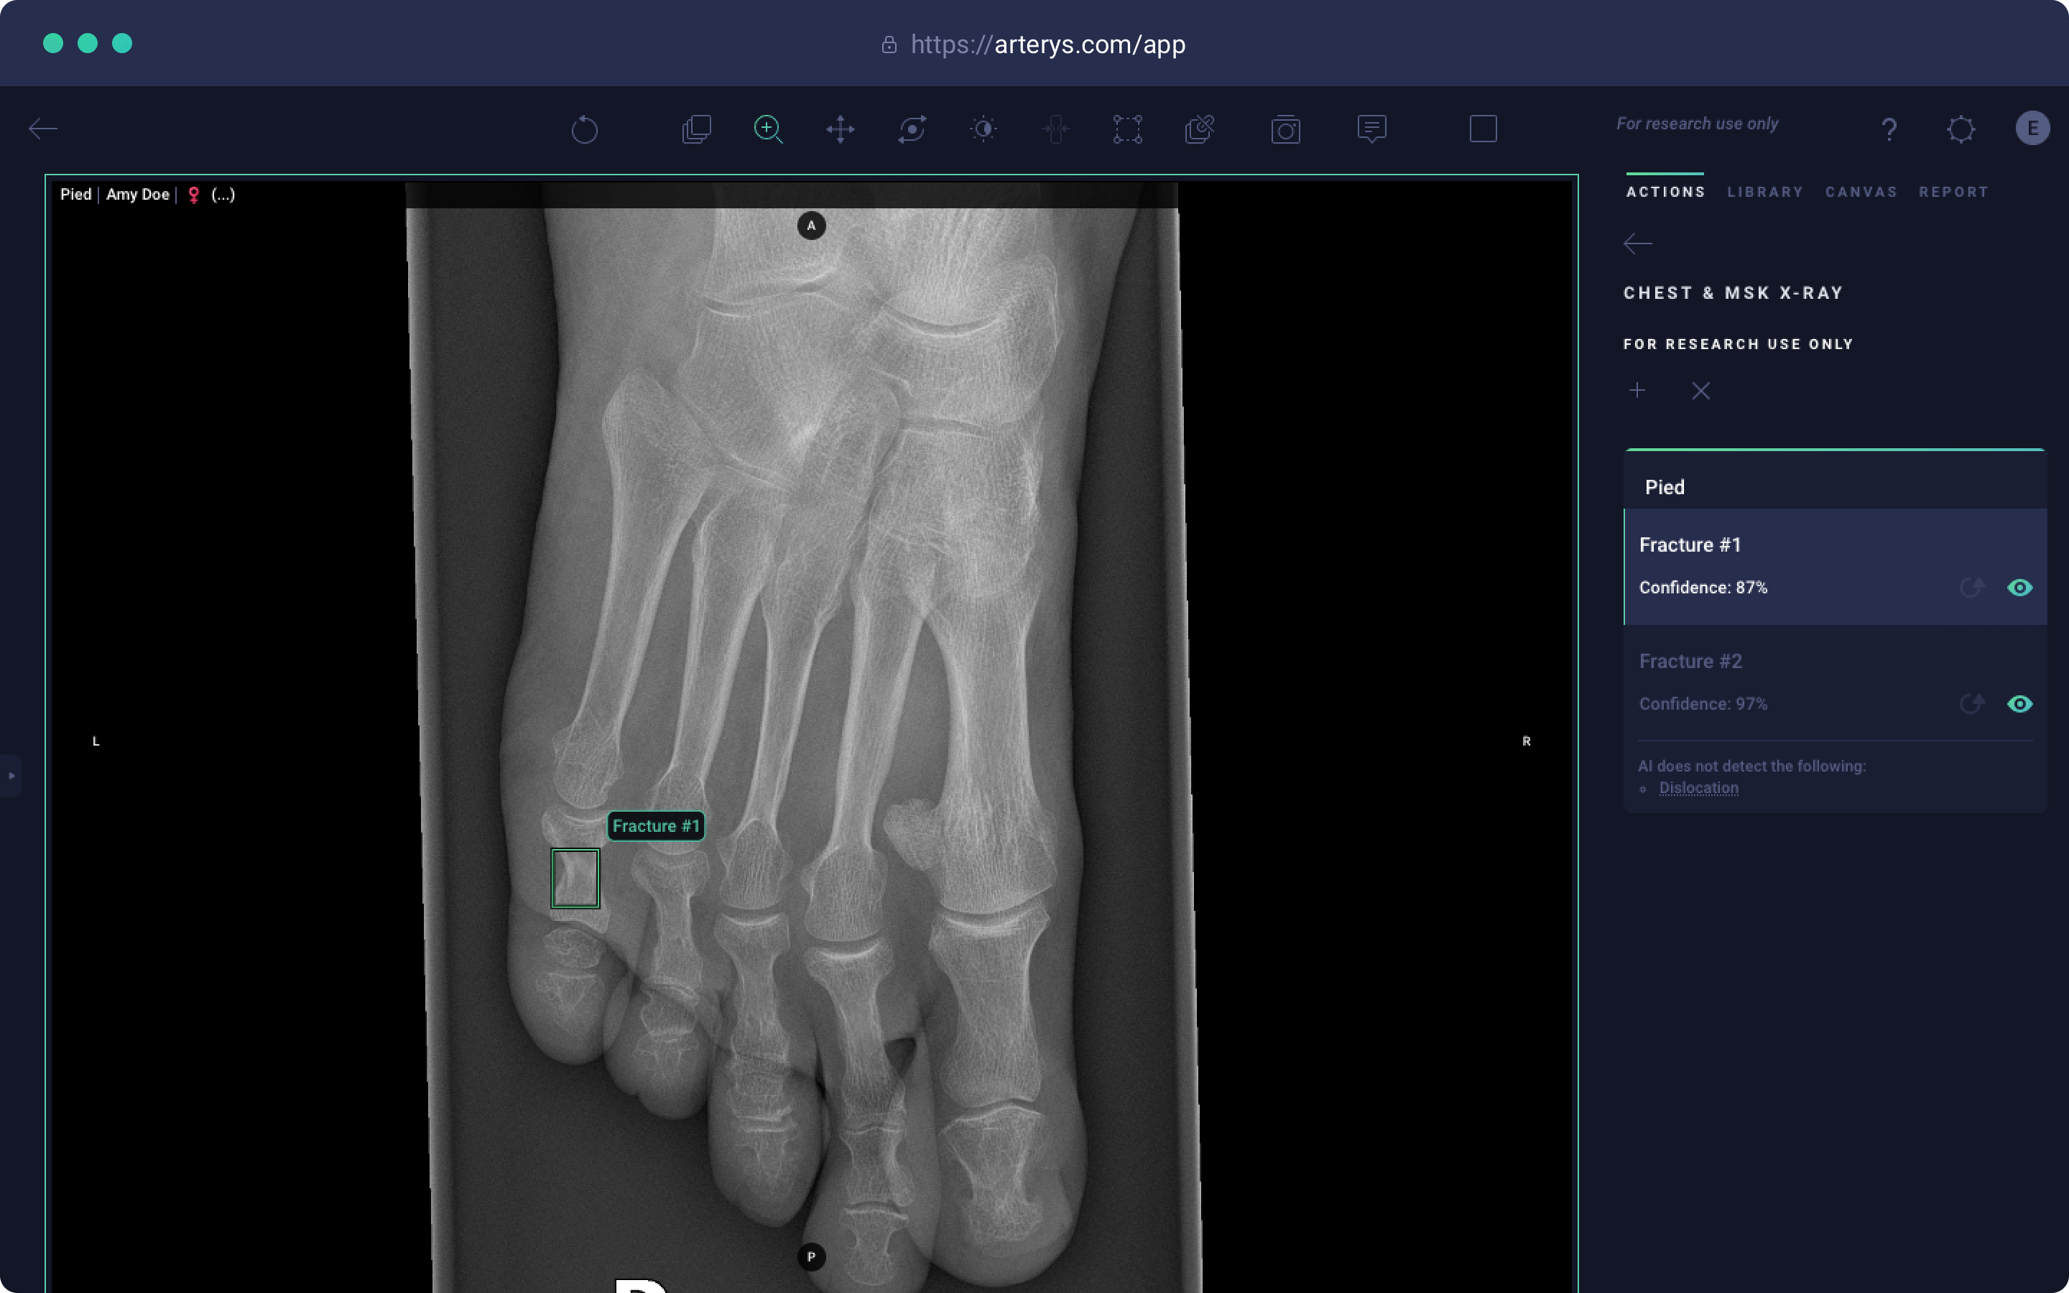Click the P orientation marker

[x=811, y=1257]
